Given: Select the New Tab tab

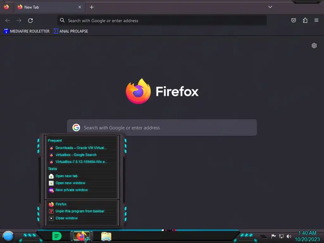Looking at the screenshot, I should pos(49,7).
